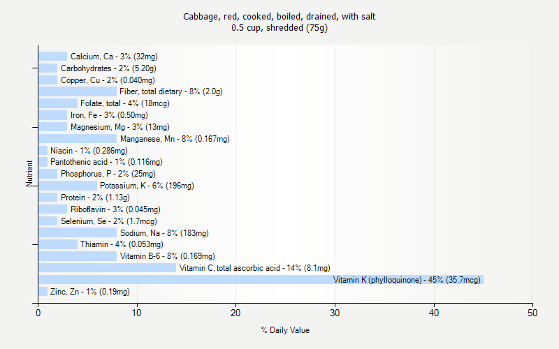Click the blue bar beside Folate, total
559x349 pixels.
(58, 103)
